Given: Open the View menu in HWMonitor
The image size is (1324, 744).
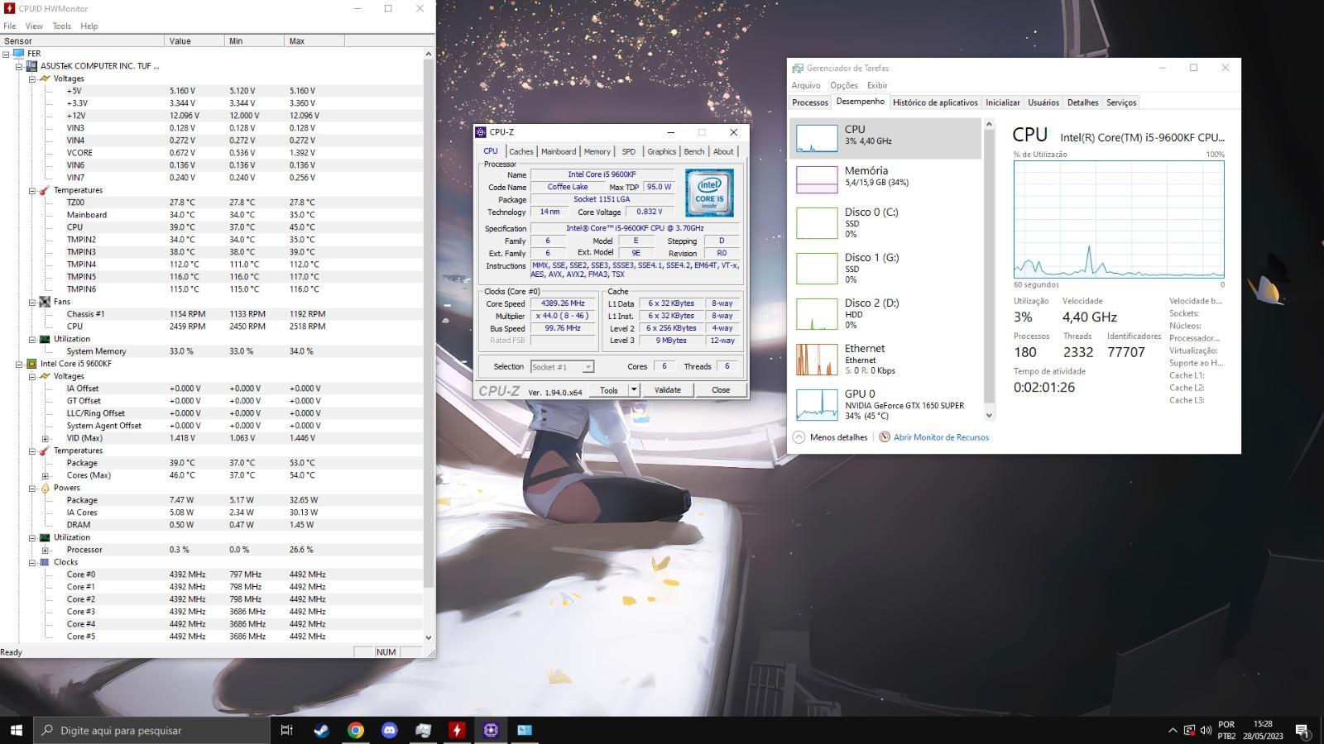Looking at the screenshot, I should click(x=34, y=26).
